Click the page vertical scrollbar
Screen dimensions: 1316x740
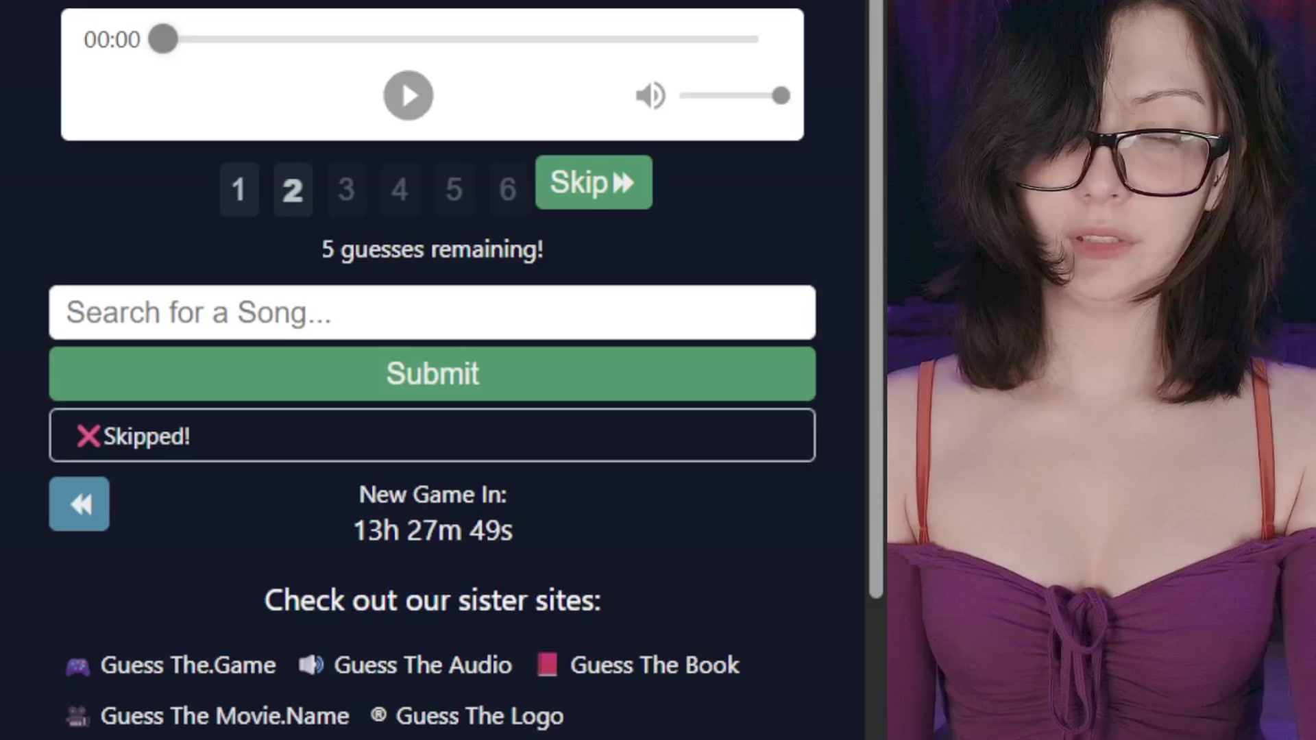[x=876, y=299]
